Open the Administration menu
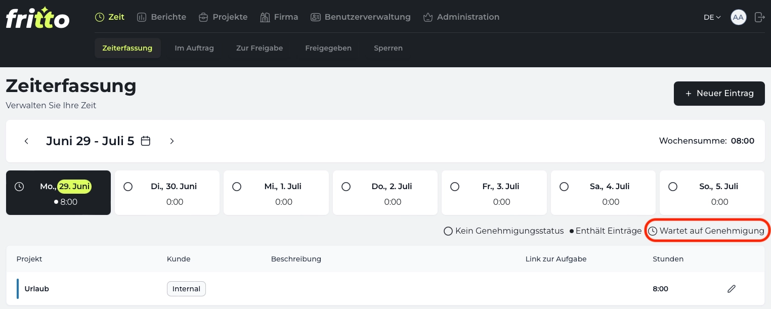Screen dimensions: 771x309 [x=461, y=17]
